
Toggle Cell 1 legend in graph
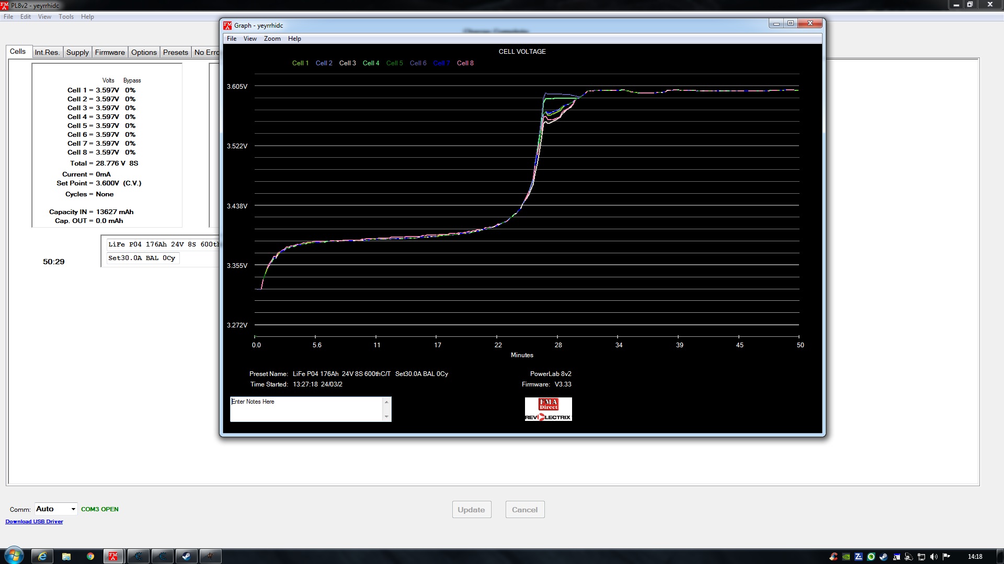[300, 63]
